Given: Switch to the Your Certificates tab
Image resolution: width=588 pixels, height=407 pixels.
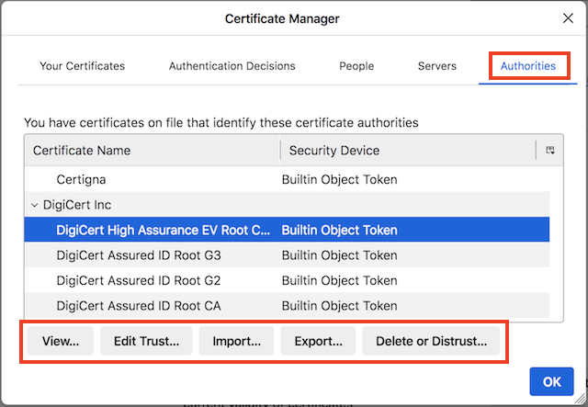Looking at the screenshot, I should (x=82, y=66).
